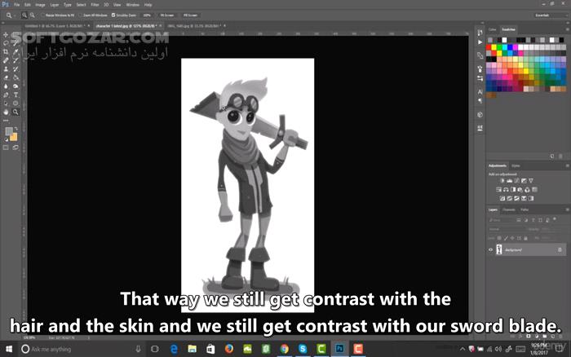Add an Invert adjustment
This screenshot has height=357, width=571.
(x=502, y=198)
